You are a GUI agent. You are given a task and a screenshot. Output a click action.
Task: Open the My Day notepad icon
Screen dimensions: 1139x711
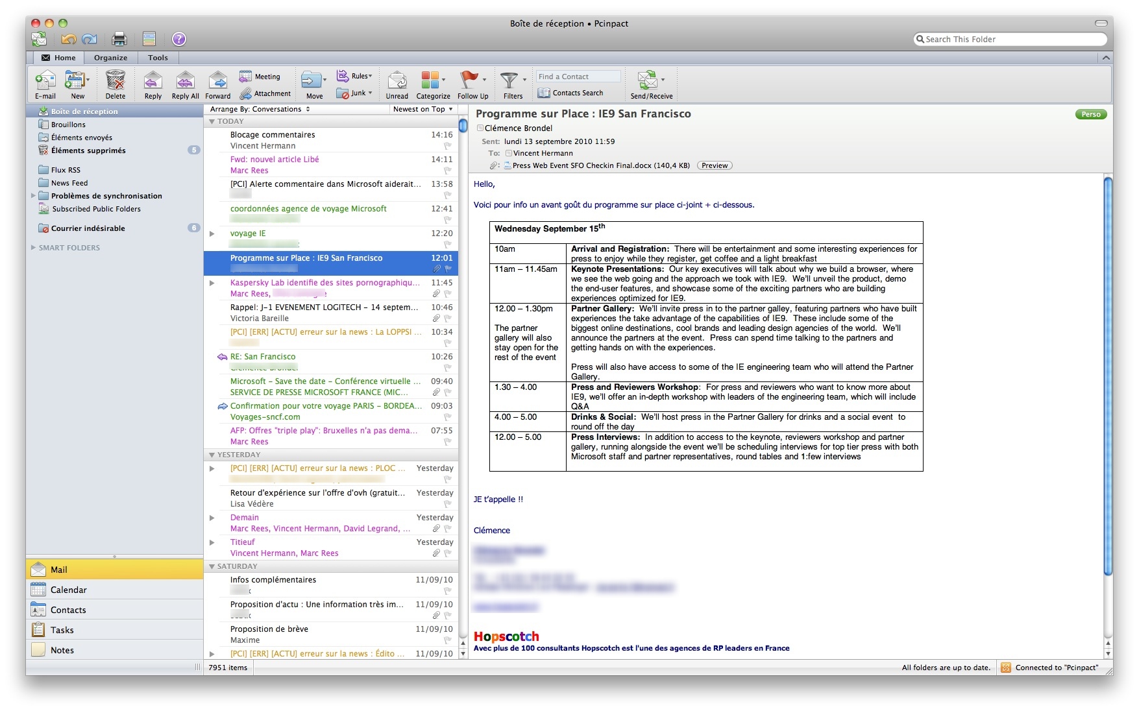[x=149, y=39]
